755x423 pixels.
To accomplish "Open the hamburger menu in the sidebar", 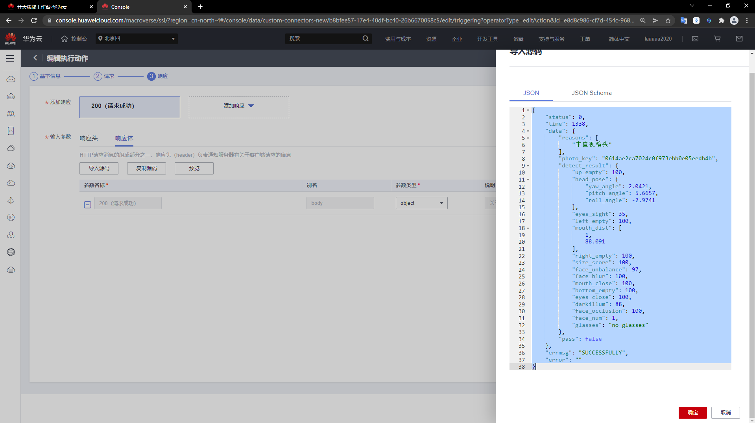I will [x=10, y=59].
